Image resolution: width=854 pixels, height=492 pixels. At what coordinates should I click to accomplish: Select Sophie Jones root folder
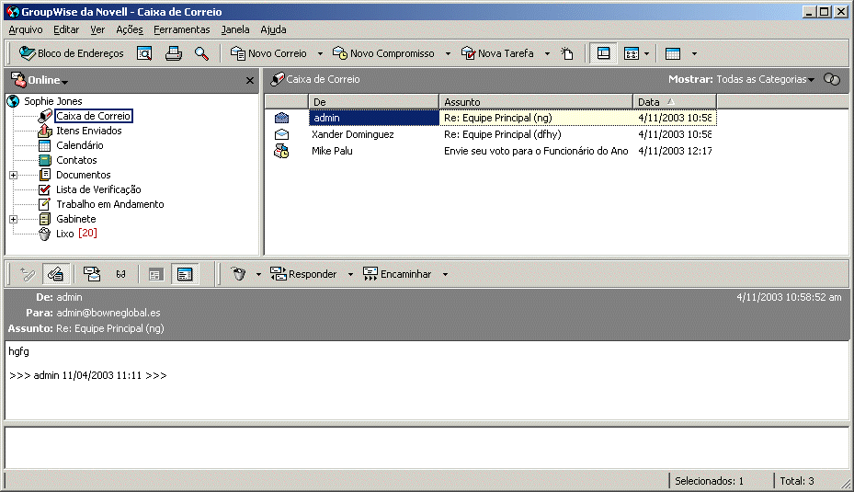tap(52, 101)
